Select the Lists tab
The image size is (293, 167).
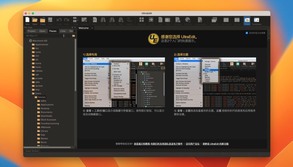tap(63, 31)
